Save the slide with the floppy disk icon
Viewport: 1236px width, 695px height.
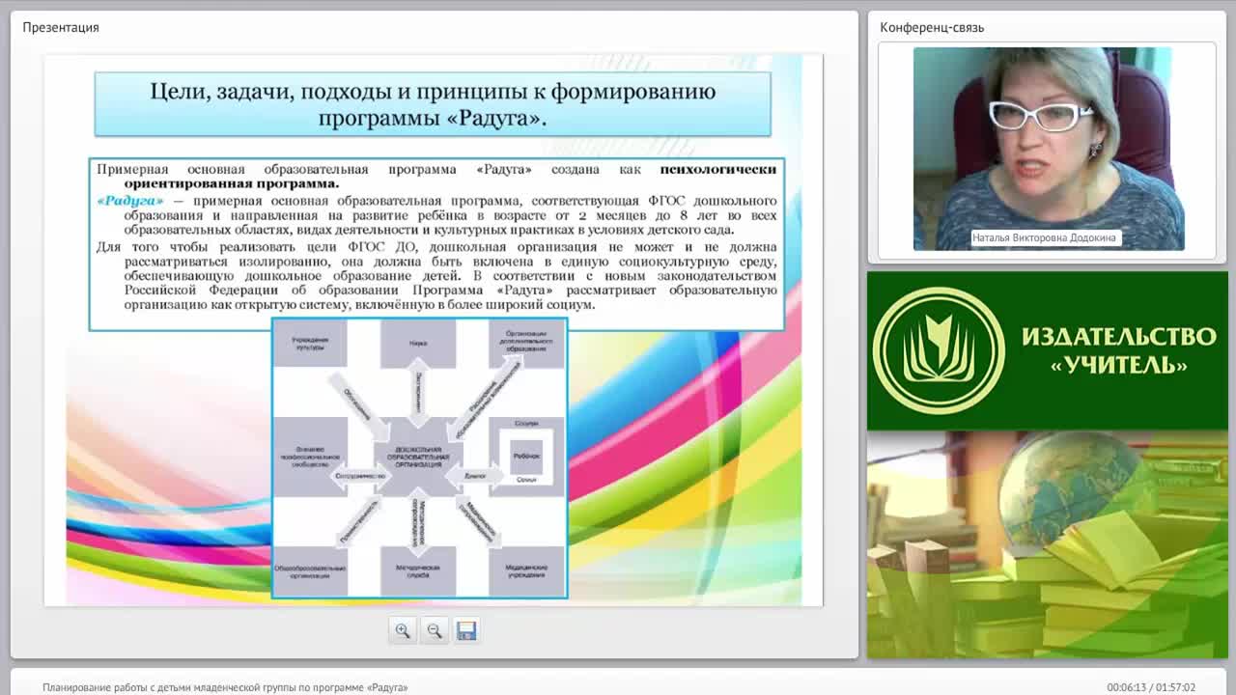coord(466,630)
